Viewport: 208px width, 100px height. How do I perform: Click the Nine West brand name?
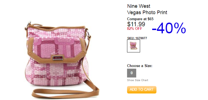[x=139, y=6]
